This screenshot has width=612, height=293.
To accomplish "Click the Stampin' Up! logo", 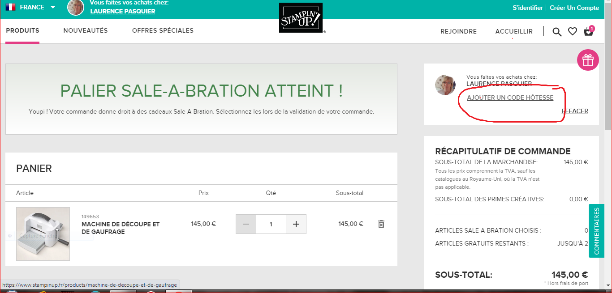I will click(x=301, y=18).
